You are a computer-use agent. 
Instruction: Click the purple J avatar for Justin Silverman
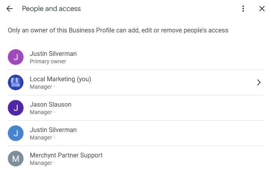pos(16,57)
